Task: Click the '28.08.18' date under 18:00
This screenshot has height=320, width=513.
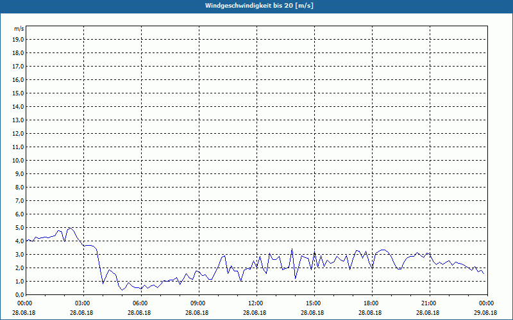Action: (x=370, y=312)
